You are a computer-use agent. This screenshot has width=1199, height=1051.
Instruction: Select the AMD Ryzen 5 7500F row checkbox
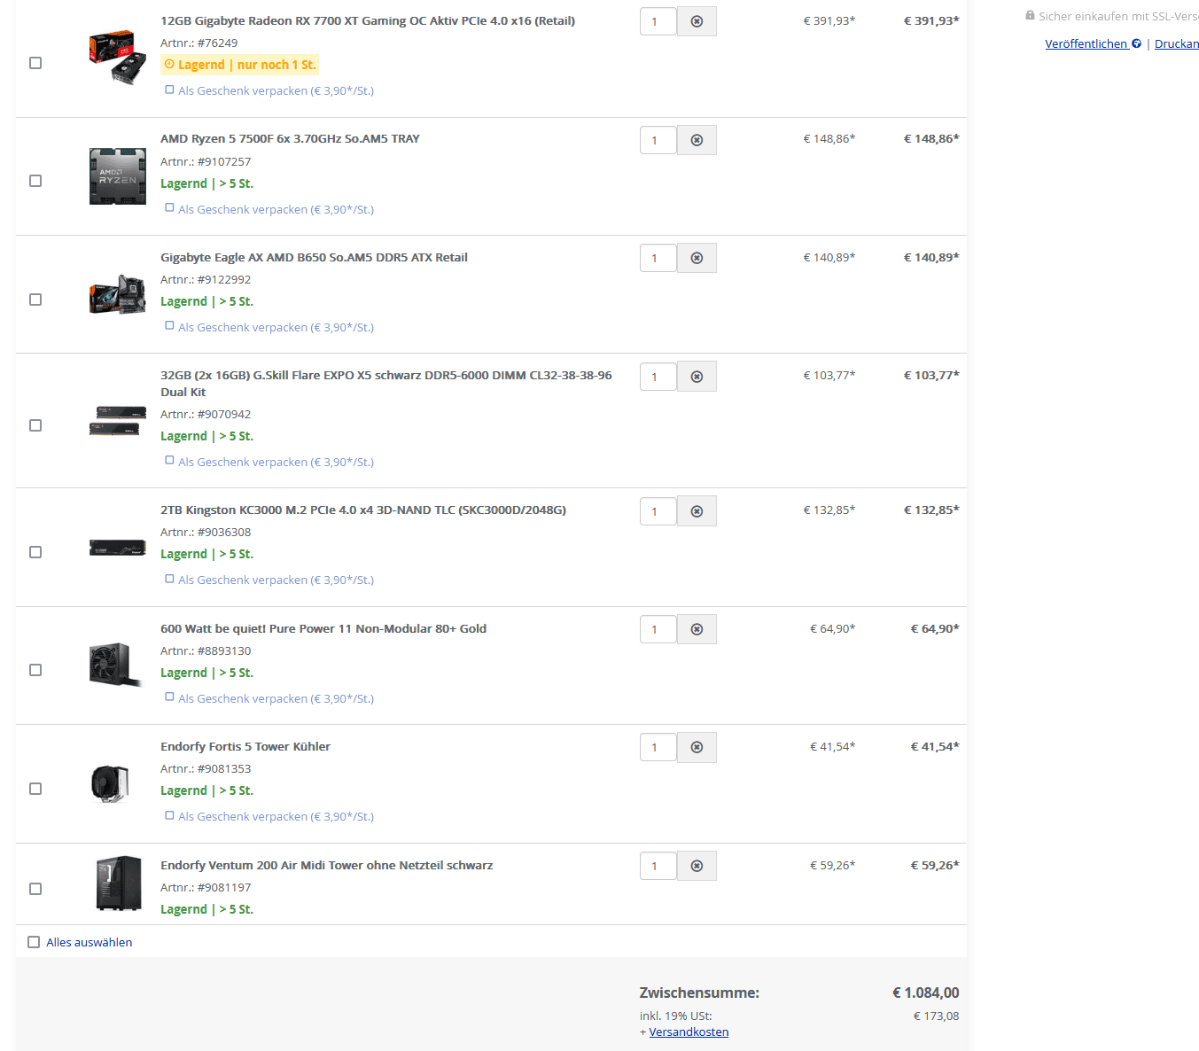click(x=35, y=181)
